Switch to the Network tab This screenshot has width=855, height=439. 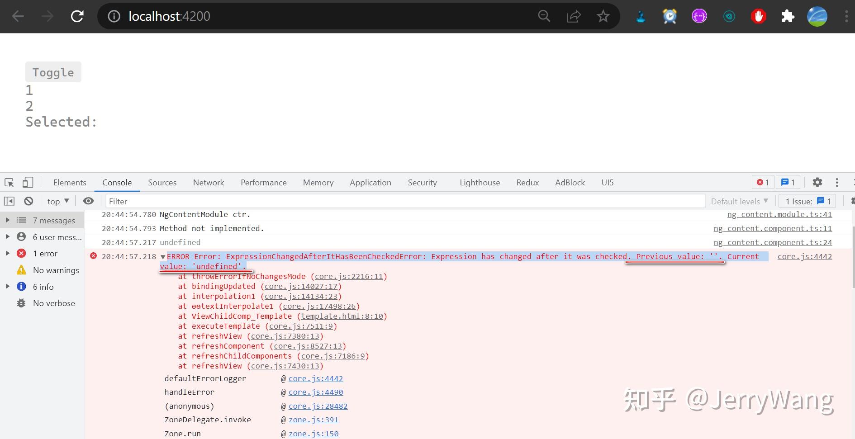(x=209, y=183)
